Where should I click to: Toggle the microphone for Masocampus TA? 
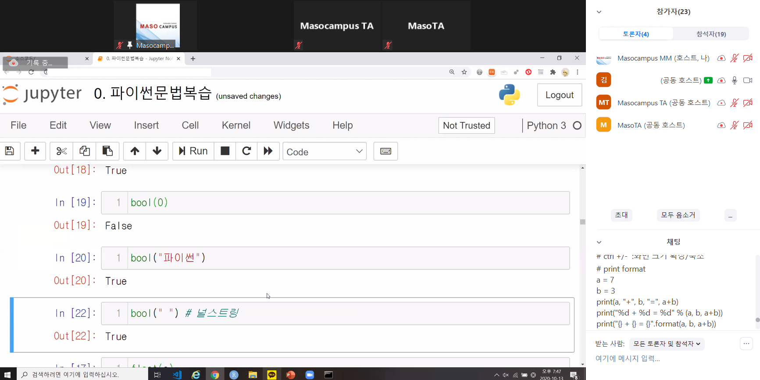[x=735, y=103]
